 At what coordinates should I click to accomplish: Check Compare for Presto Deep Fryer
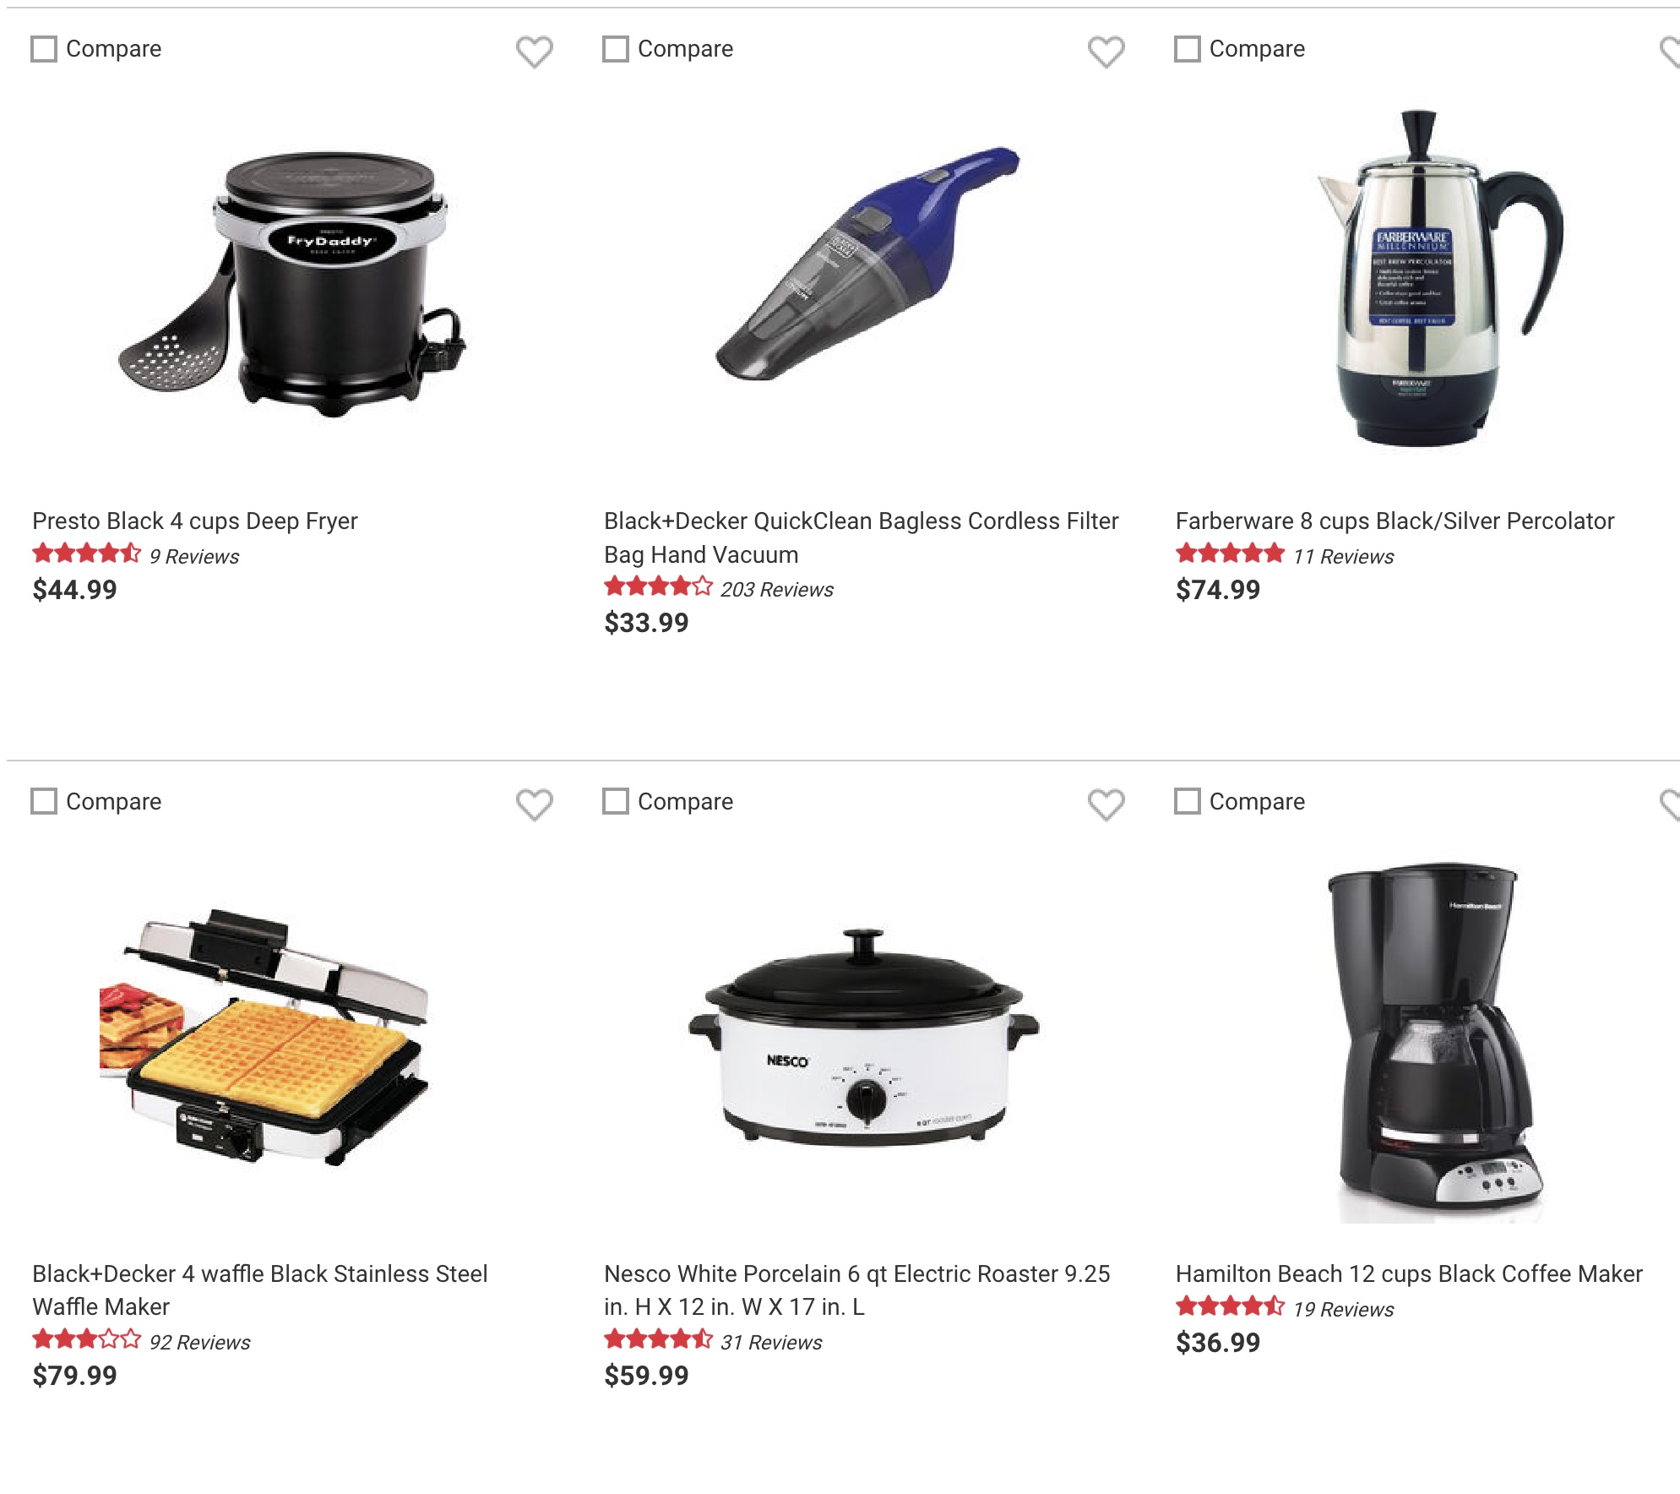(x=44, y=49)
